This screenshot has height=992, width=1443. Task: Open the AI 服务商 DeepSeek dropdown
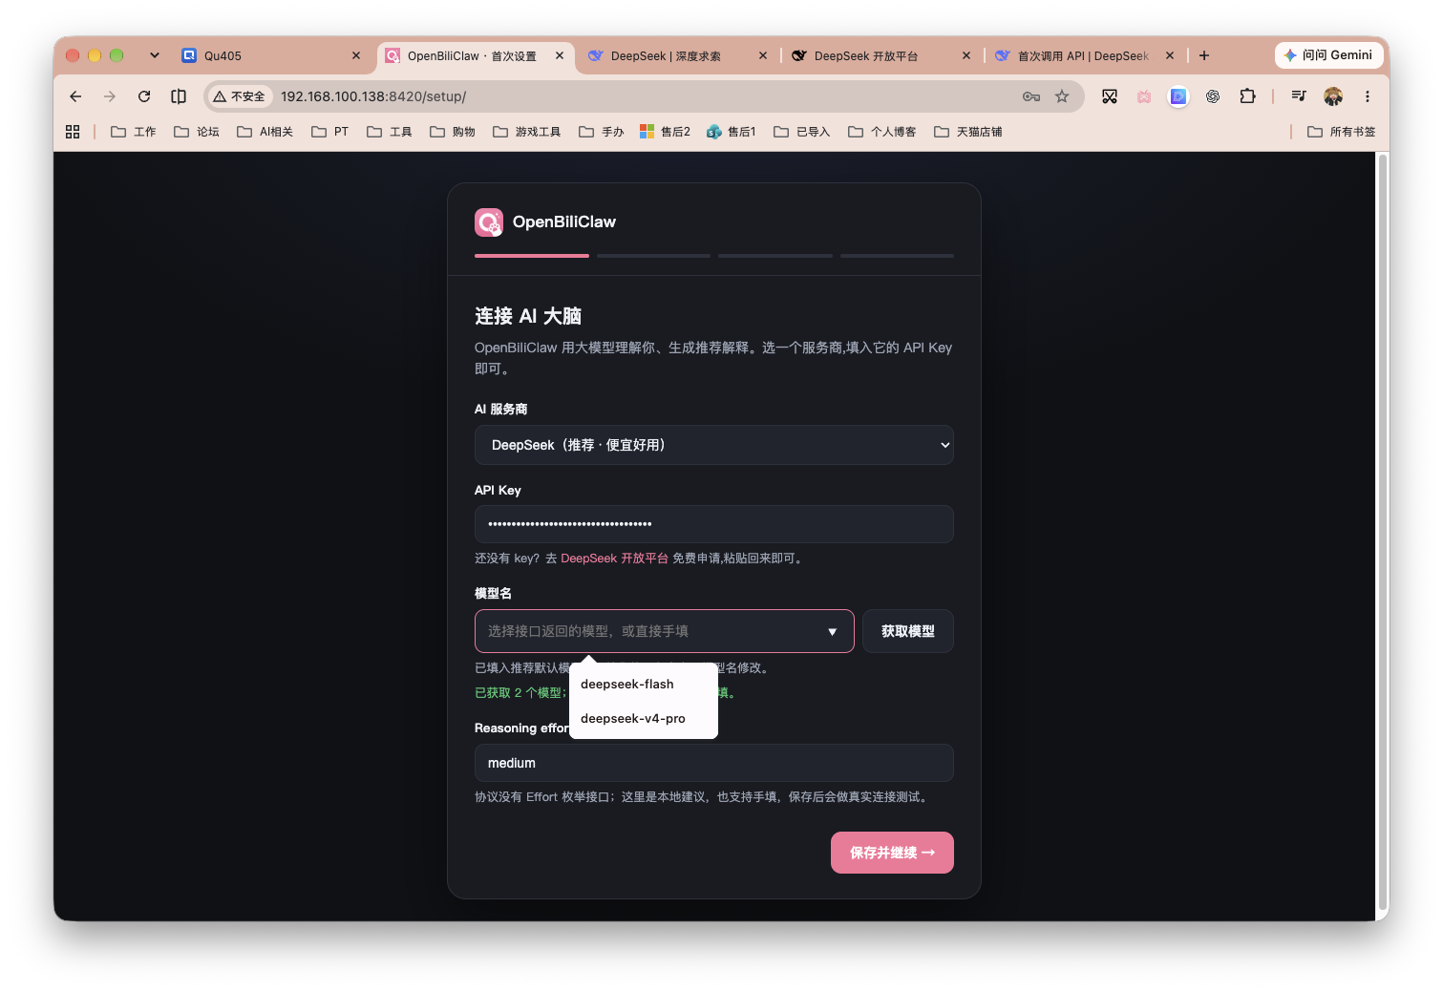coord(714,445)
